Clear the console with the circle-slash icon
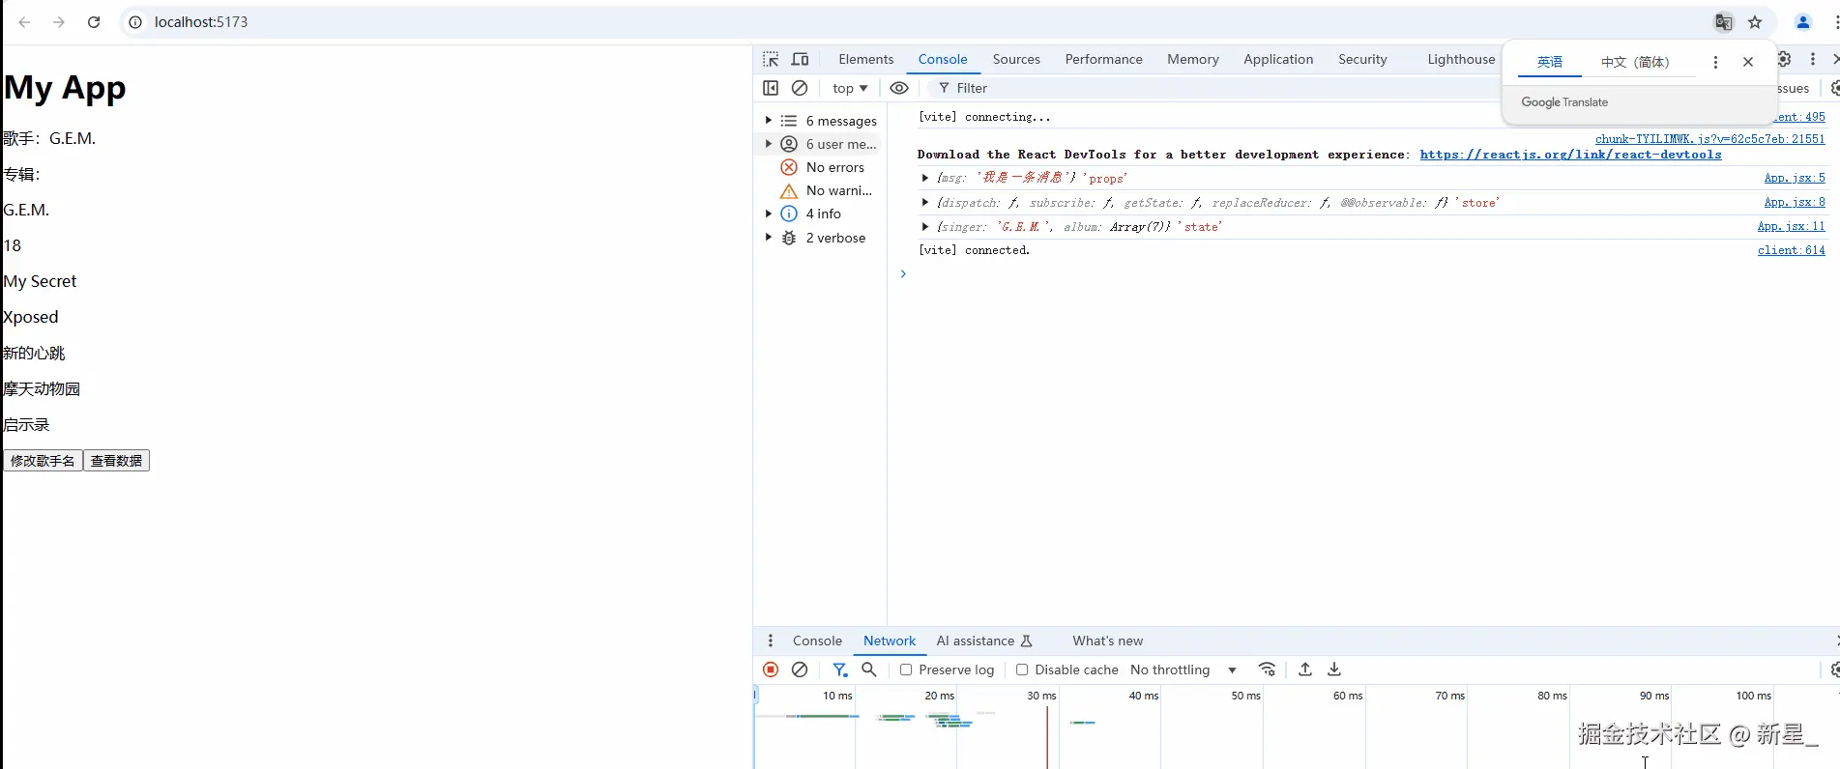This screenshot has width=1840, height=769. coord(800,88)
